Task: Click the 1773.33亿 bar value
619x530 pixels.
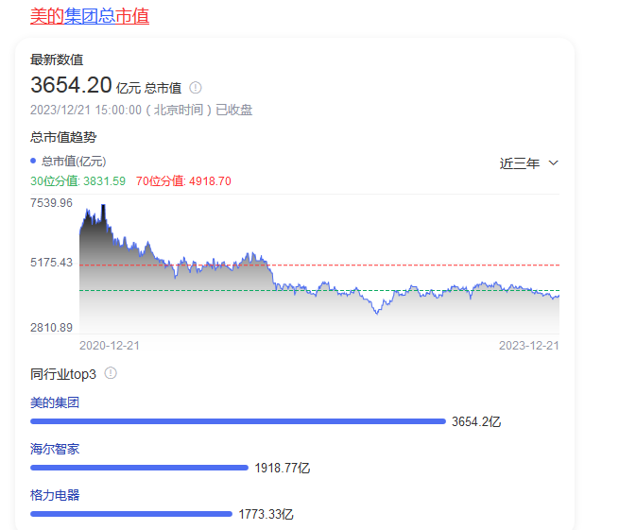Action: (267, 514)
